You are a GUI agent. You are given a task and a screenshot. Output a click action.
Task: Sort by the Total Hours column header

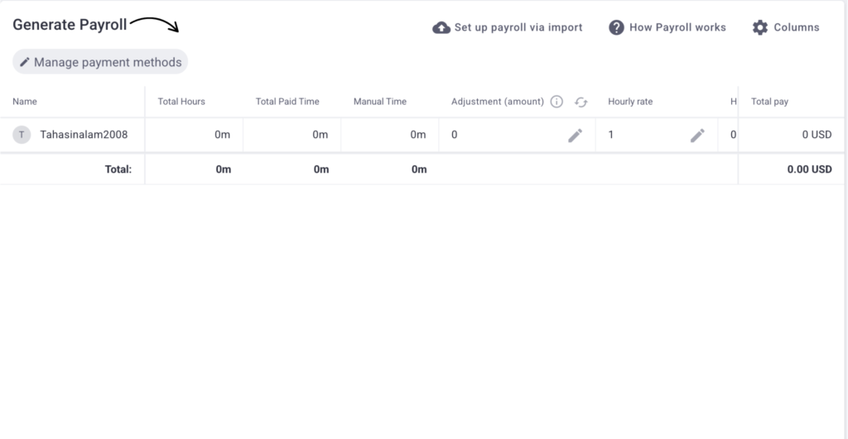(x=181, y=102)
